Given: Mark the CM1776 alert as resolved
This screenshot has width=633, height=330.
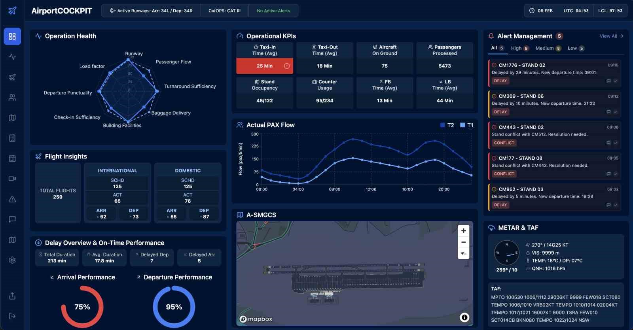Looking at the screenshot, I should point(616,81).
